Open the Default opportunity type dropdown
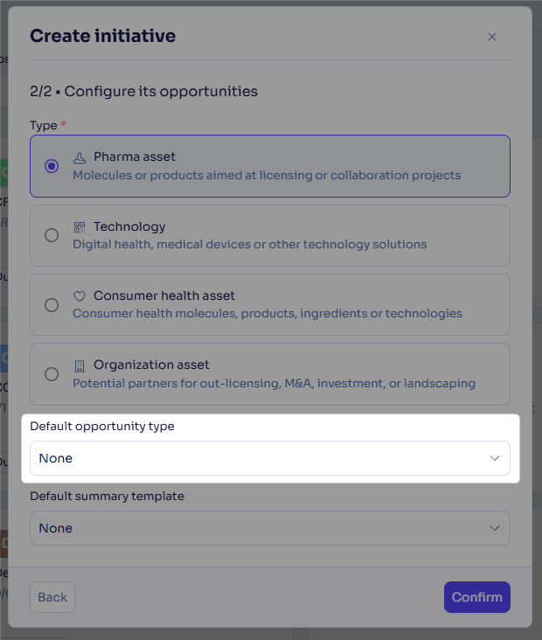 pyautogui.click(x=270, y=458)
